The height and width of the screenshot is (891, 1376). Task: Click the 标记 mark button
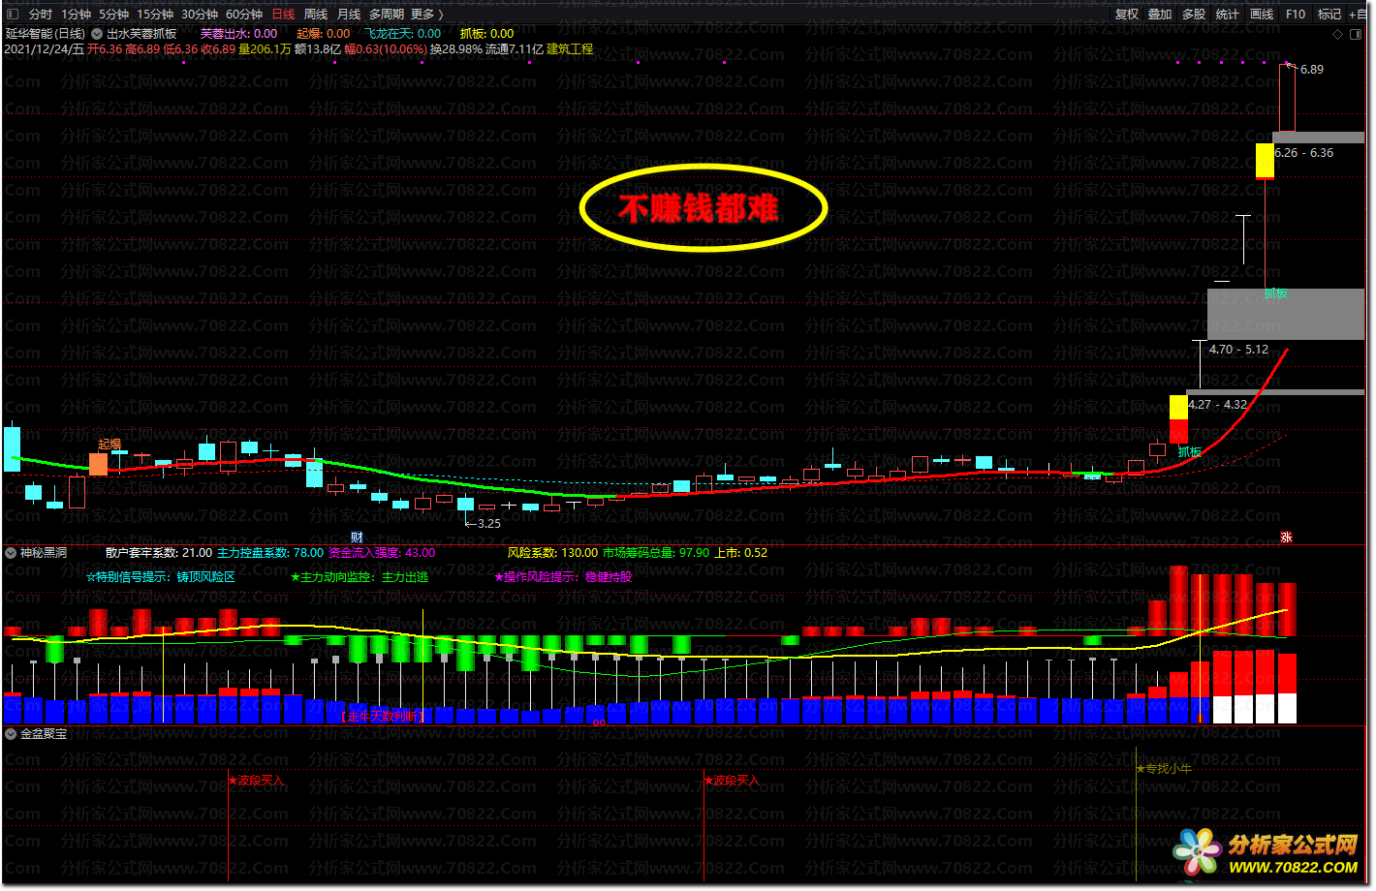[x=1329, y=15]
